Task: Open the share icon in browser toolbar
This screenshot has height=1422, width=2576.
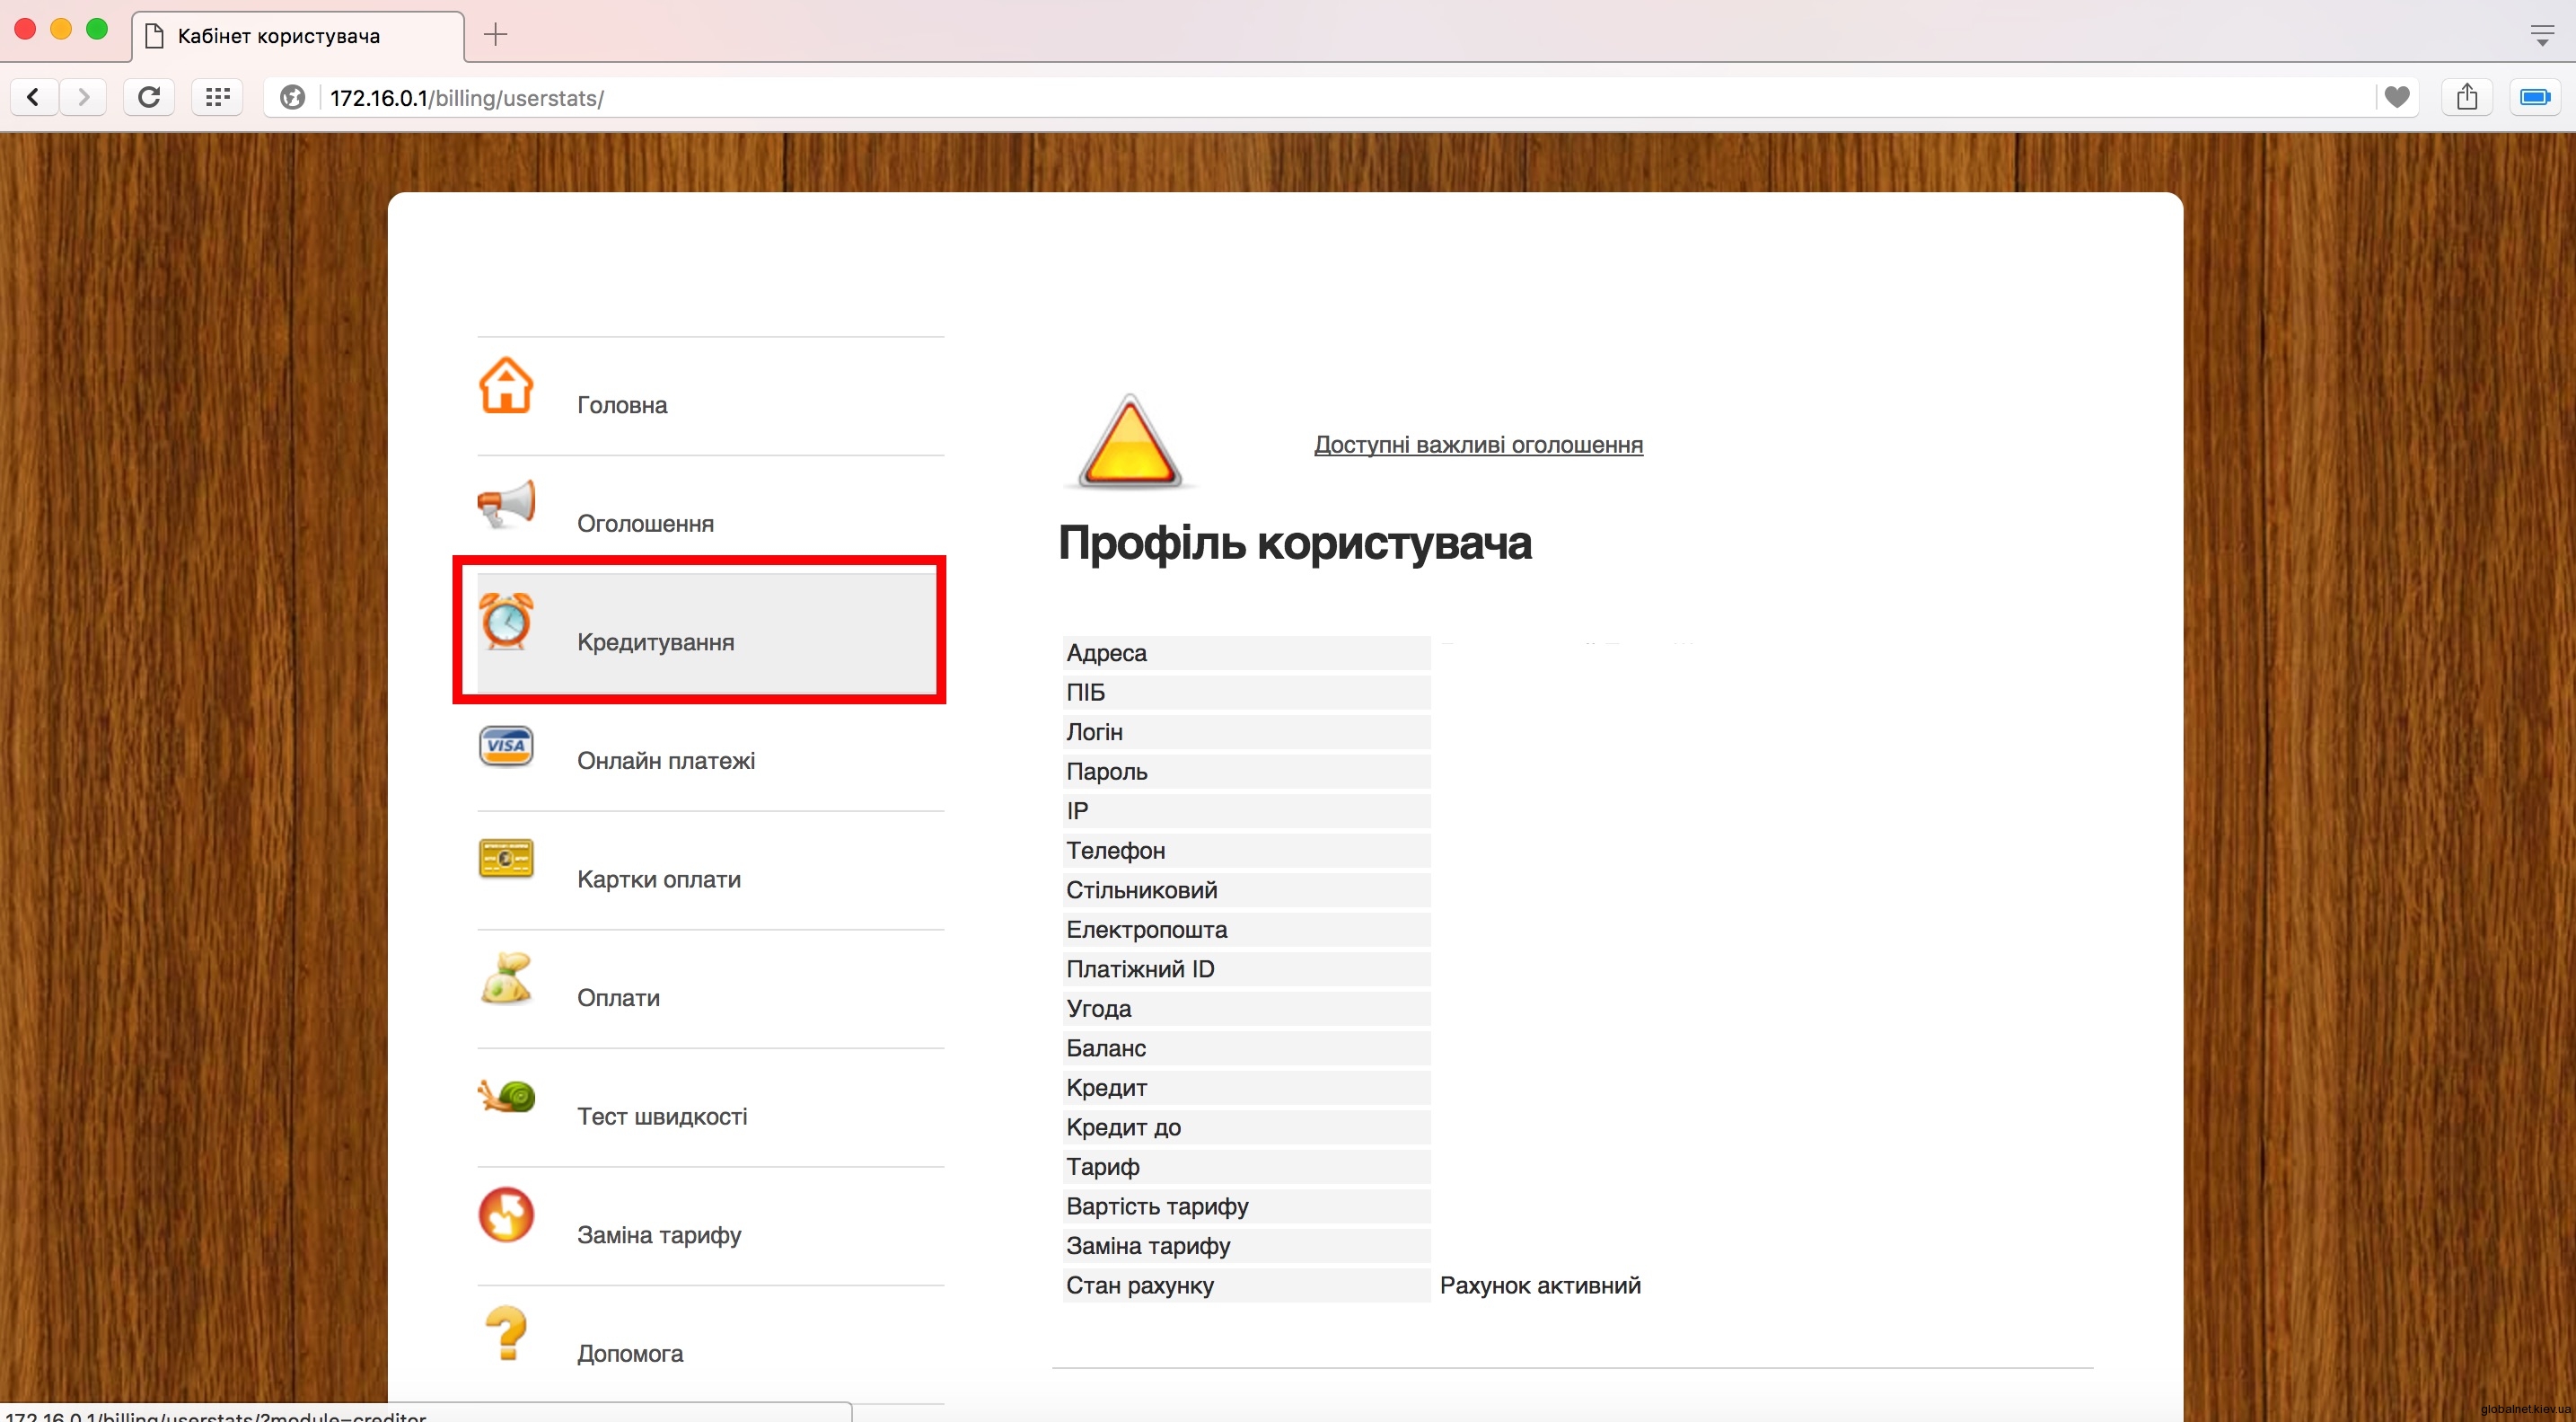Action: tap(2467, 97)
